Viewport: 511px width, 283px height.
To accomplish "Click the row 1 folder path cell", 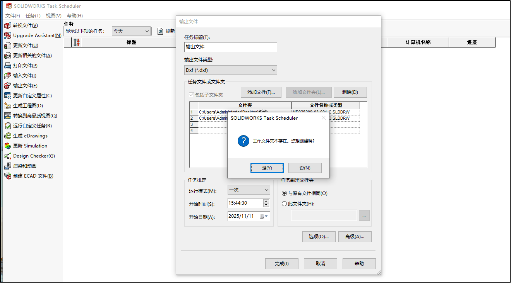I will (245, 111).
